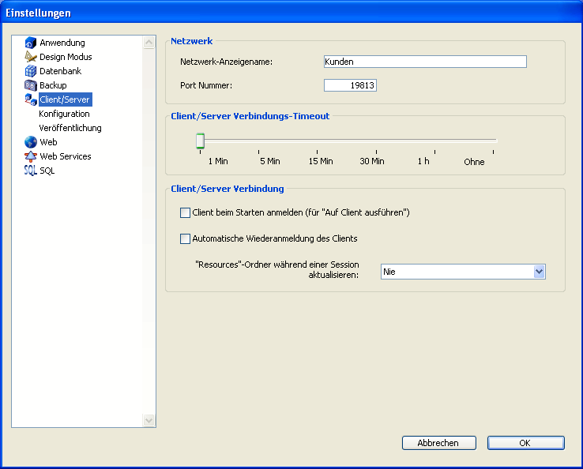Open the Backup icon entry
The image size is (583, 469).
coord(31,85)
